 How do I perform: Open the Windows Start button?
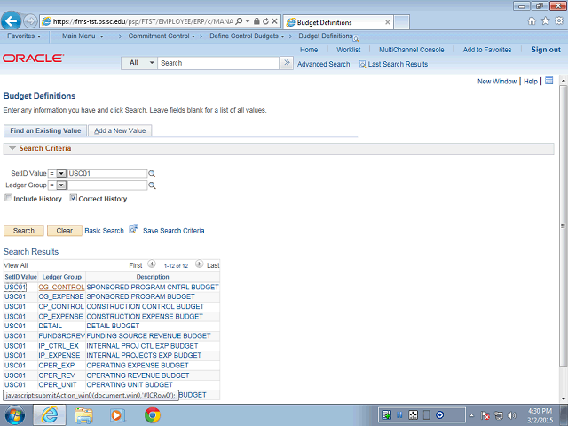(x=14, y=415)
